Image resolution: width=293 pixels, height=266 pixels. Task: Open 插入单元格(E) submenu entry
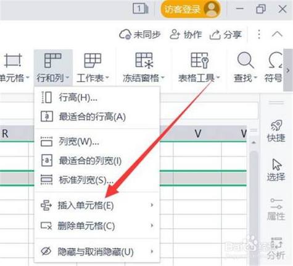pos(97,205)
